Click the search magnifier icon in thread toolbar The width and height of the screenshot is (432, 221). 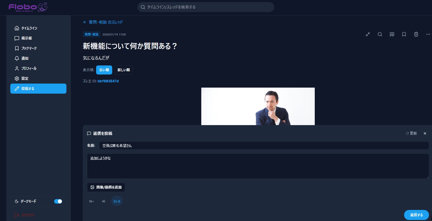(x=380, y=34)
